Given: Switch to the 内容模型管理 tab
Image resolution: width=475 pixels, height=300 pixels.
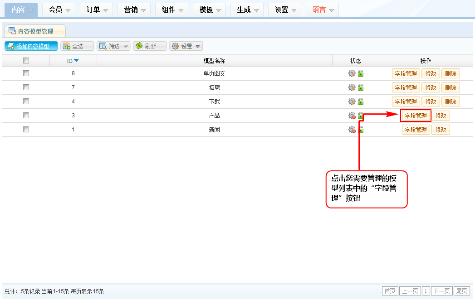Looking at the screenshot, I should 35,31.
